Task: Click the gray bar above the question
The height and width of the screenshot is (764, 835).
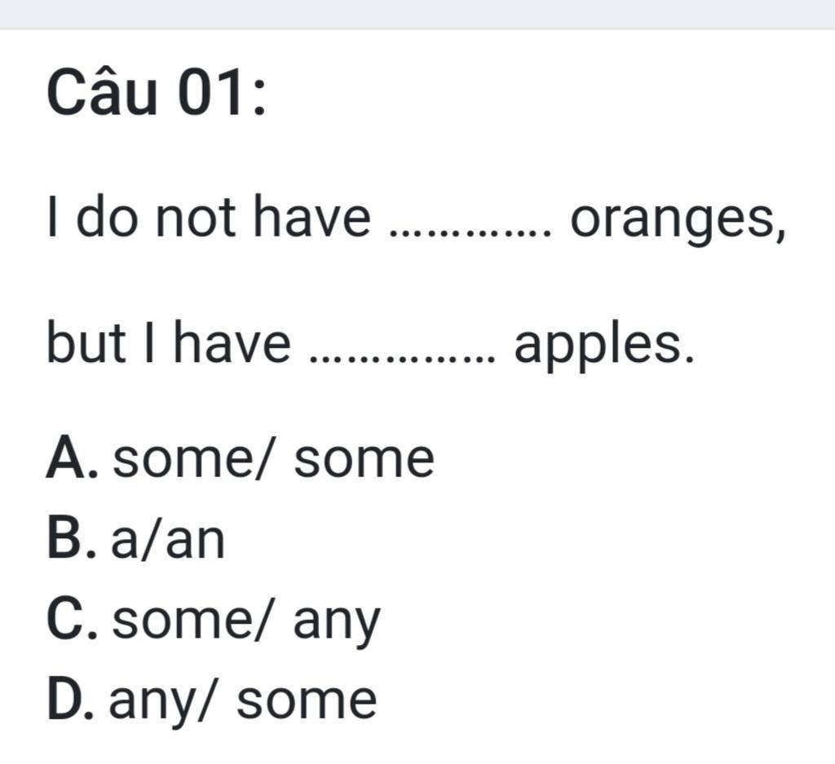Action: point(417,14)
